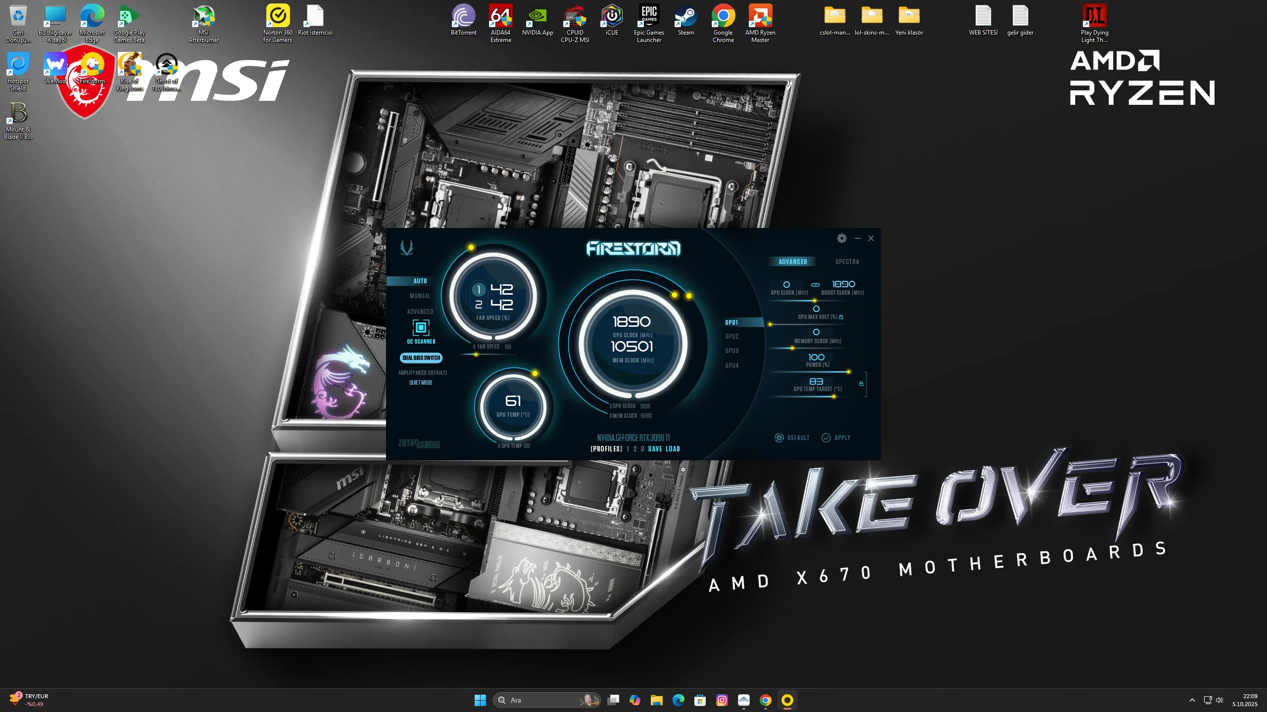
Task: Open FireStorm settings gear icon
Action: click(x=841, y=238)
